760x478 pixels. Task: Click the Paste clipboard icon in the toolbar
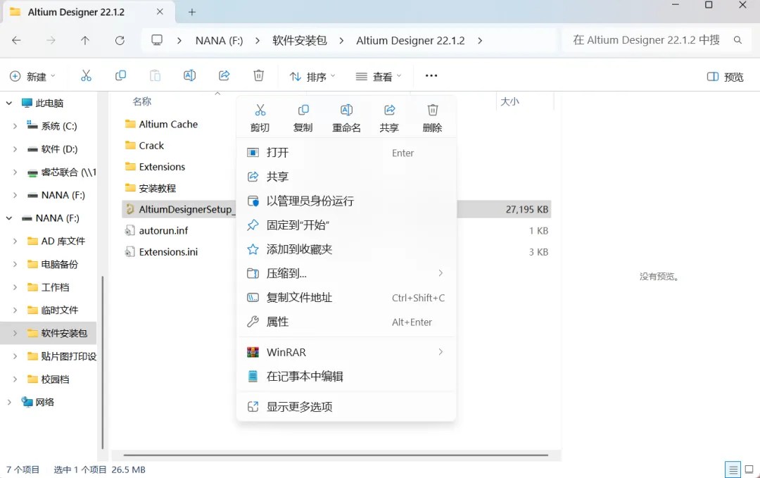coord(155,75)
